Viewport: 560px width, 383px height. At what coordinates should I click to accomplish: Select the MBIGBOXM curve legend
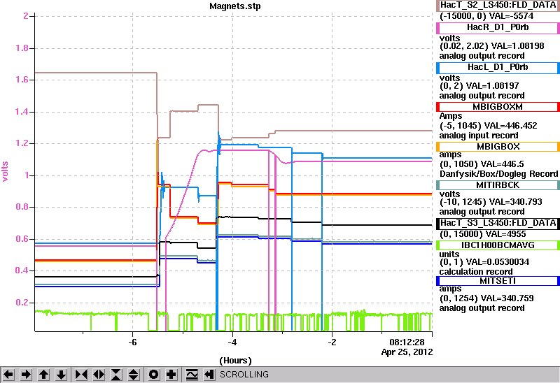point(498,107)
